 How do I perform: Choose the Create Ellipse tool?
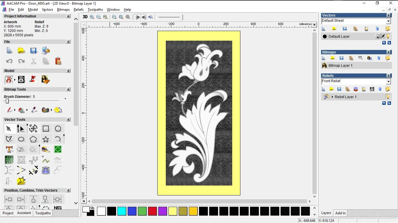tap(21, 139)
